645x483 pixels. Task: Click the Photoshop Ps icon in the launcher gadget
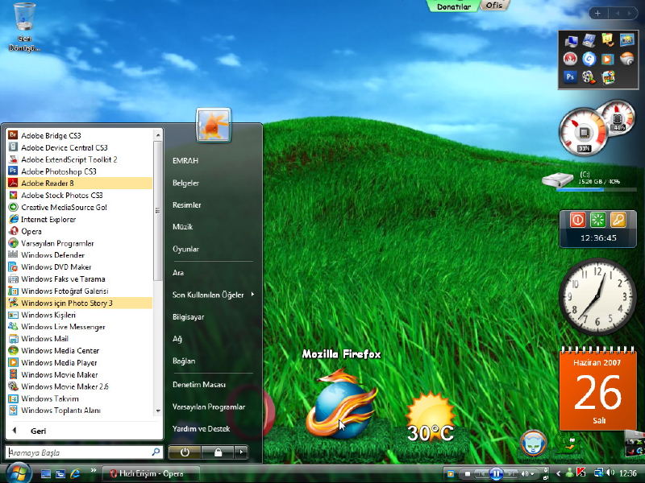coord(570,76)
